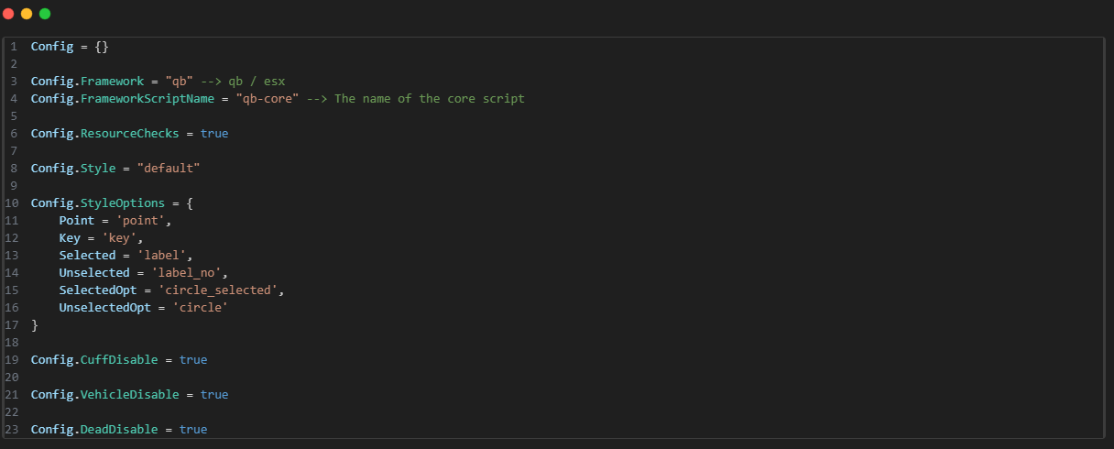The height and width of the screenshot is (449, 1114).
Task: Click the Key property on line 12
Action: tap(70, 237)
